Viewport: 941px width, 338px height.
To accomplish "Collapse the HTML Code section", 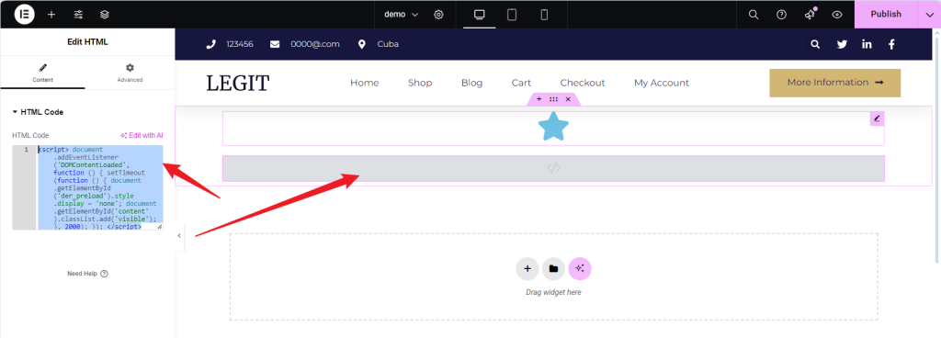I will pos(38,112).
